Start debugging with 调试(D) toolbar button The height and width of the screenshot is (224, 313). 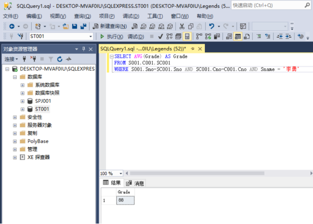(136, 37)
